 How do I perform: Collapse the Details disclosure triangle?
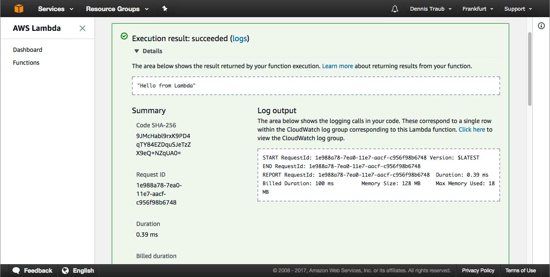(x=137, y=51)
